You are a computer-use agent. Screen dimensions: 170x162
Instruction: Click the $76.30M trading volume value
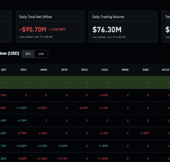click(x=107, y=29)
